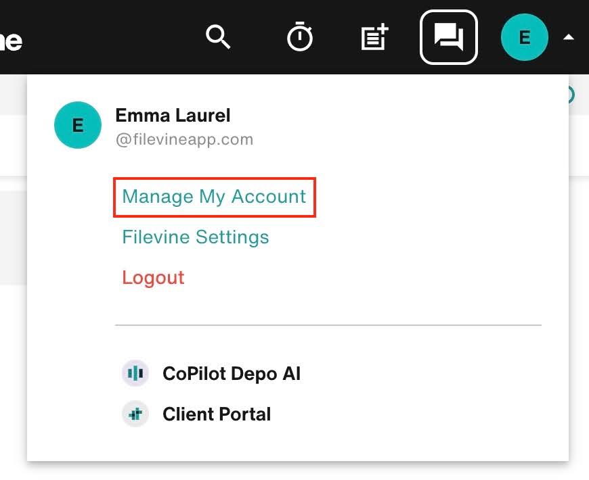Open the add-note icon in the navbar

coord(374,38)
